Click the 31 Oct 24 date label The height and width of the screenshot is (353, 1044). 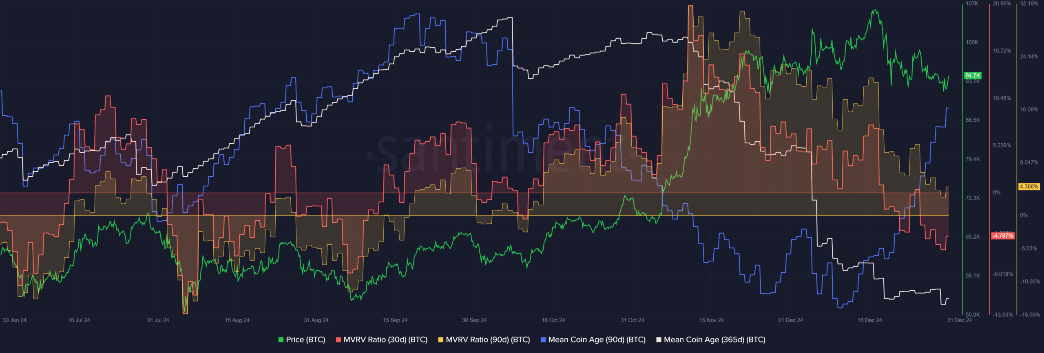point(633,320)
